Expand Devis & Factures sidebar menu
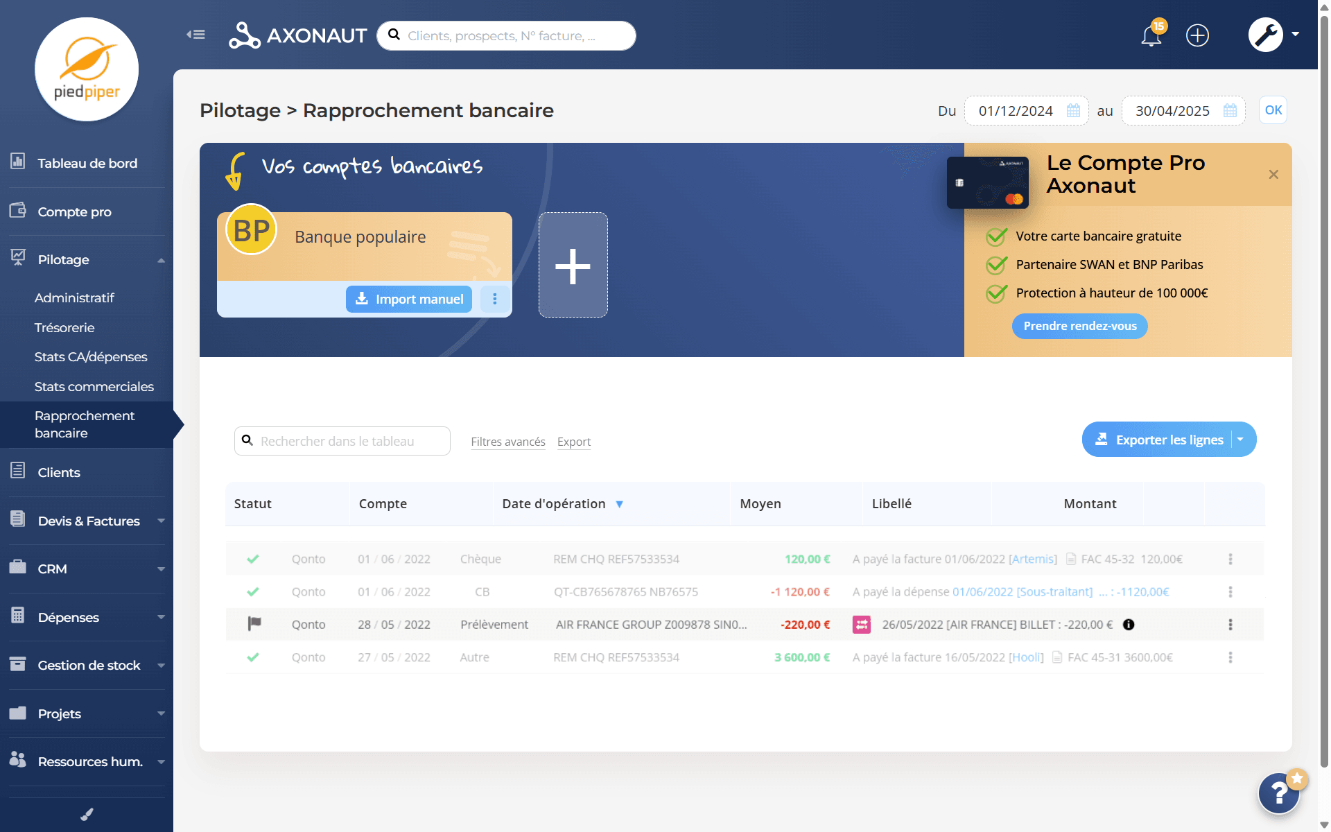Screen dimensions: 1331x832 tap(88, 521)
